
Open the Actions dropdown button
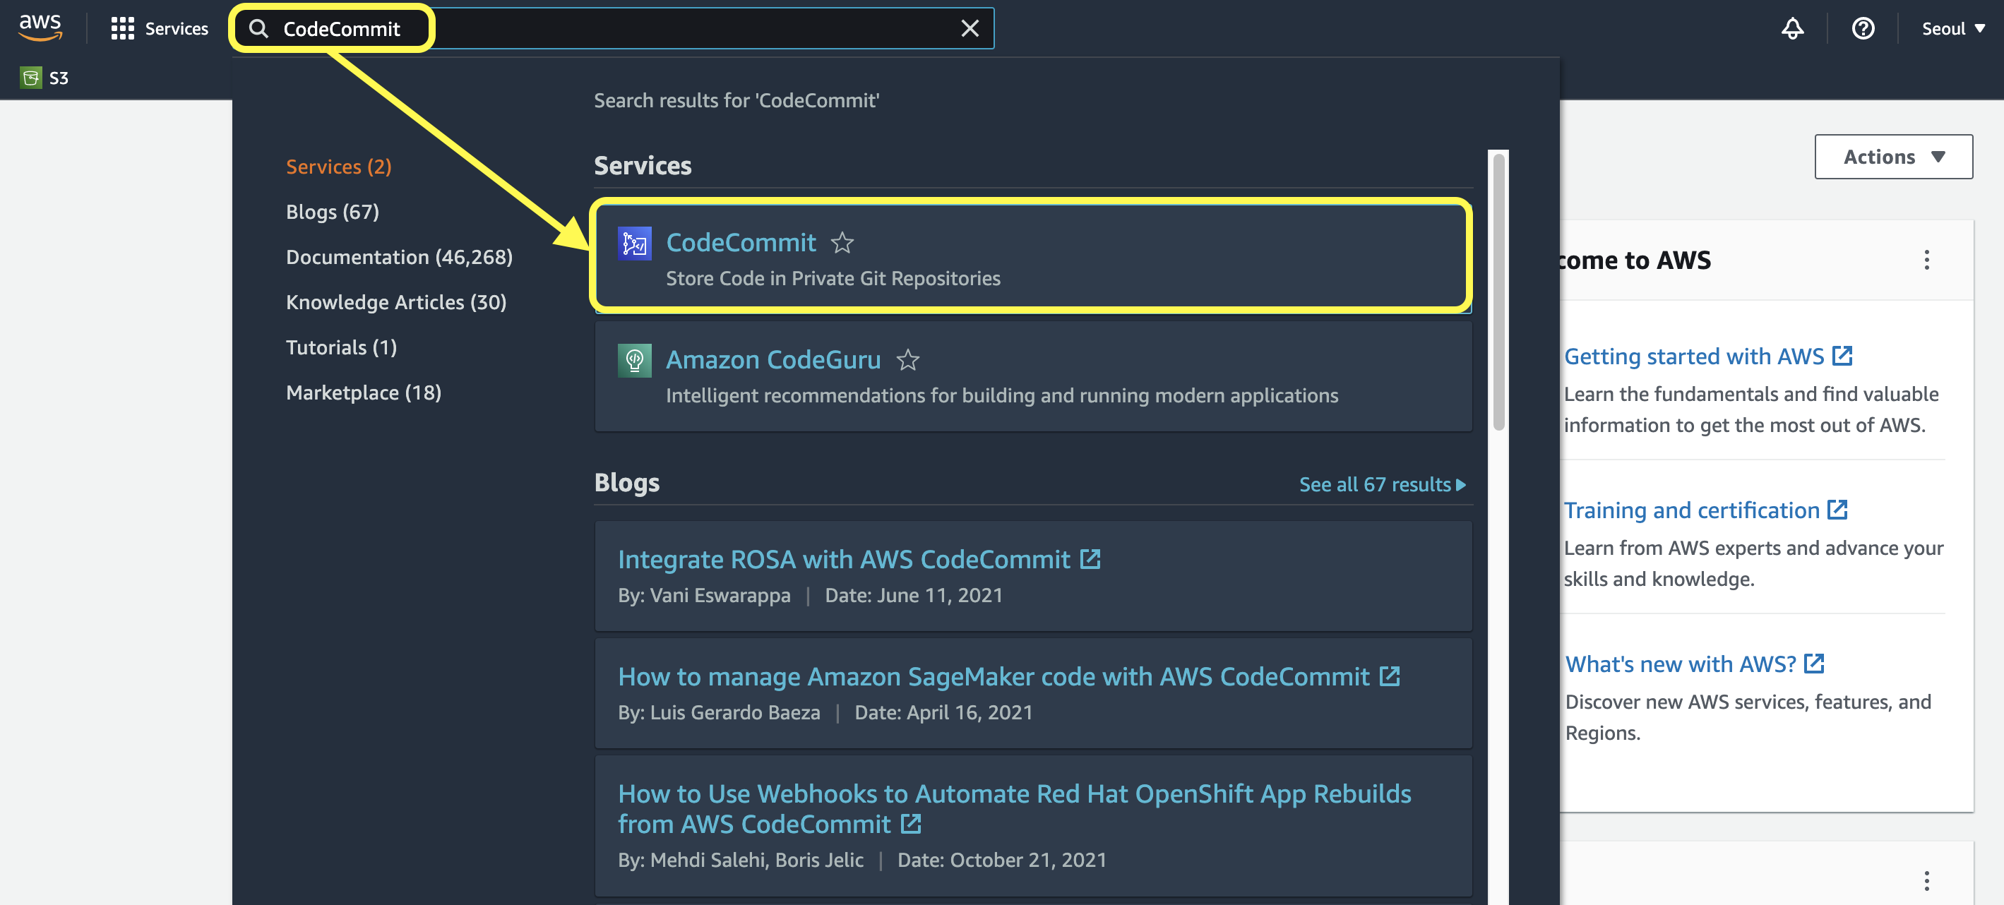pyautogui.click(x=1892, y=156)
